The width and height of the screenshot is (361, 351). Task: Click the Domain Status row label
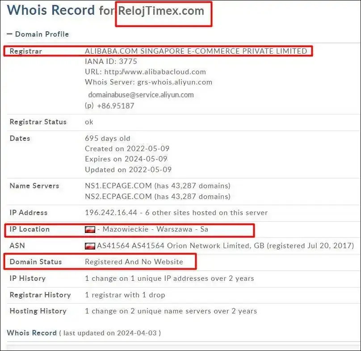point(36,262)
